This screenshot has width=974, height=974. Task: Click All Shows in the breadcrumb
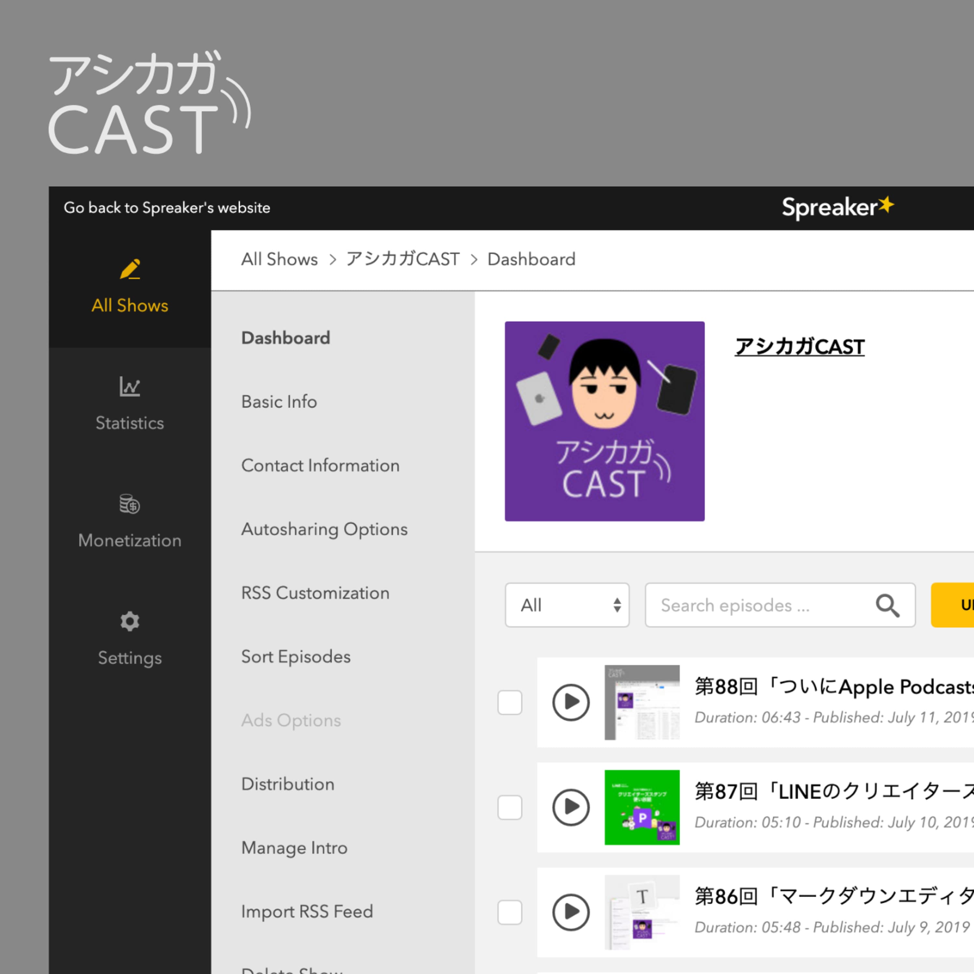coord(279,259)
